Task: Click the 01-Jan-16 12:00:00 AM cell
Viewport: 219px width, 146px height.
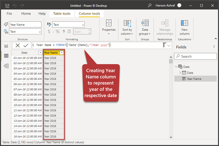Action: click(x=27, y=58)
